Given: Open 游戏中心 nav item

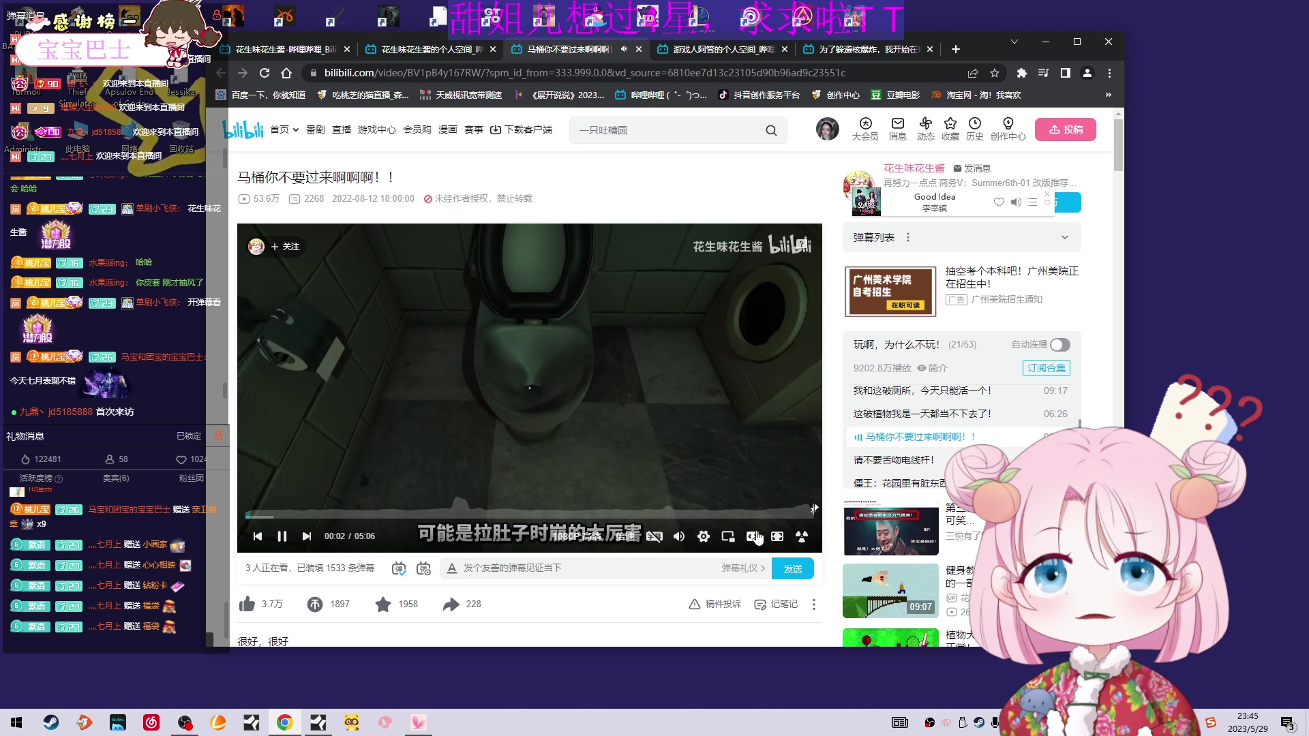Looking at the screenshot, I should click(x=376, y=129).
